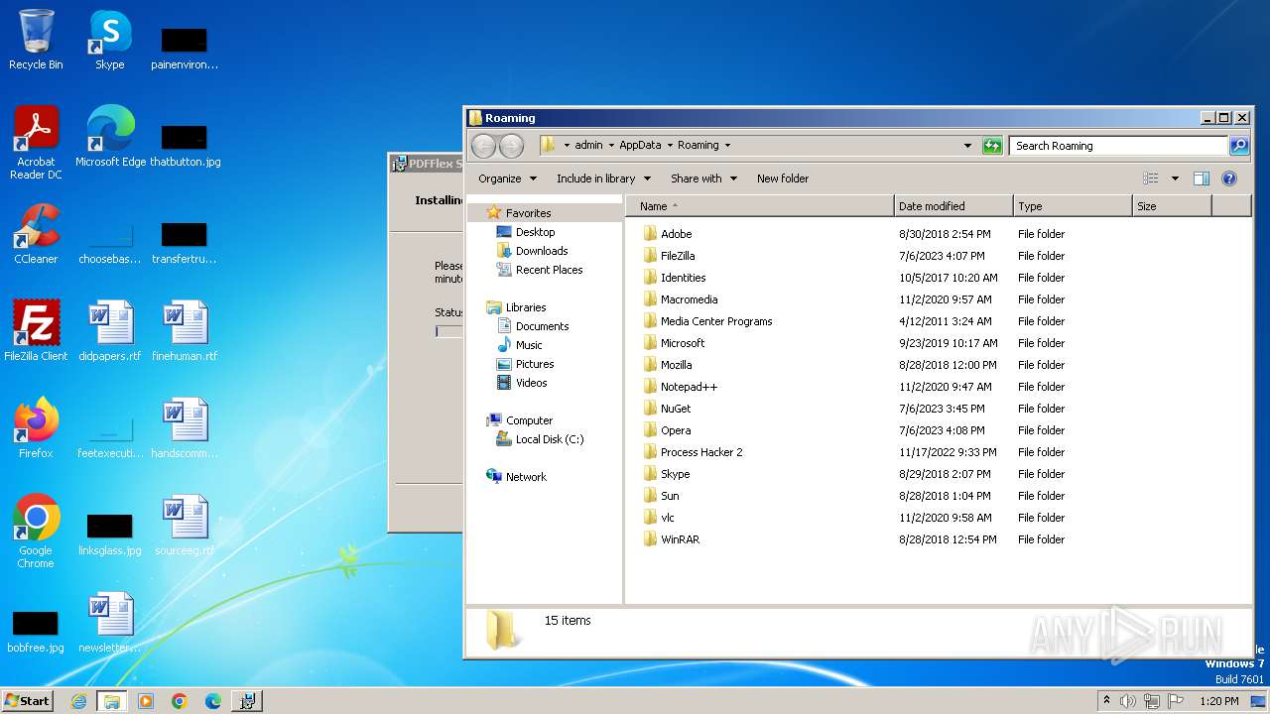Click the Explorer Back navigation button
Image resolution: width=1270 pixels, height=714 pixels.
[483, 146]
